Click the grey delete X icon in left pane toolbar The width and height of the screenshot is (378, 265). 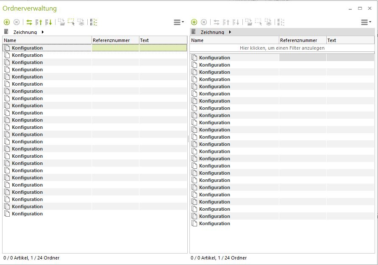point(17,22)
